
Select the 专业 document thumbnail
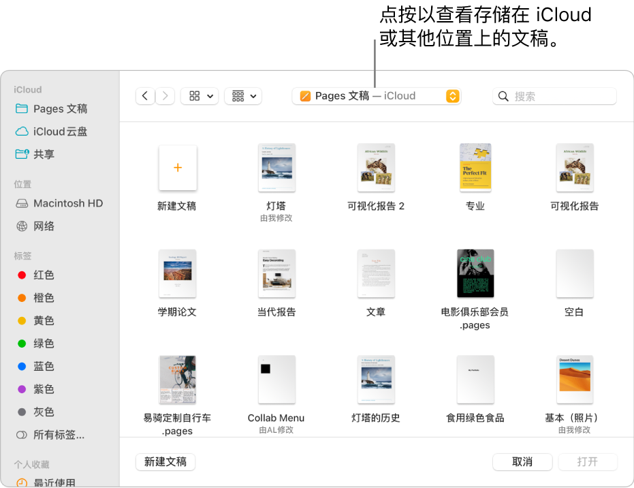(x=475, y=168)
